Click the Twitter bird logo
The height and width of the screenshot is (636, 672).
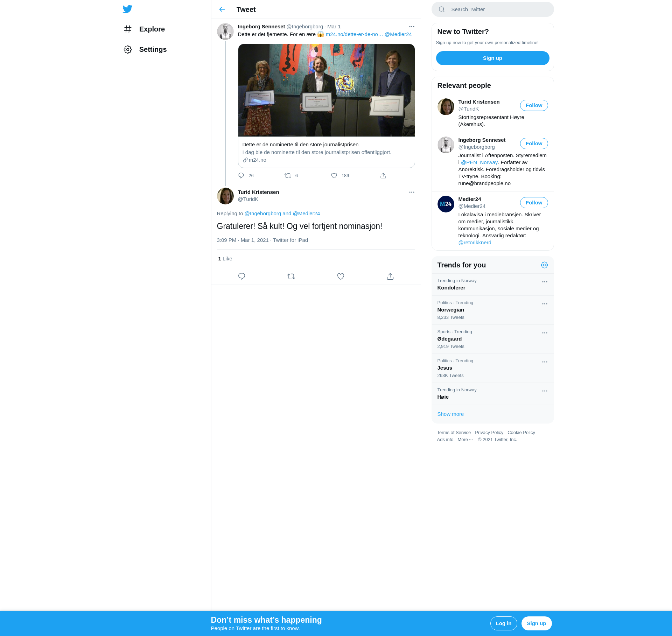click(127, 9)
